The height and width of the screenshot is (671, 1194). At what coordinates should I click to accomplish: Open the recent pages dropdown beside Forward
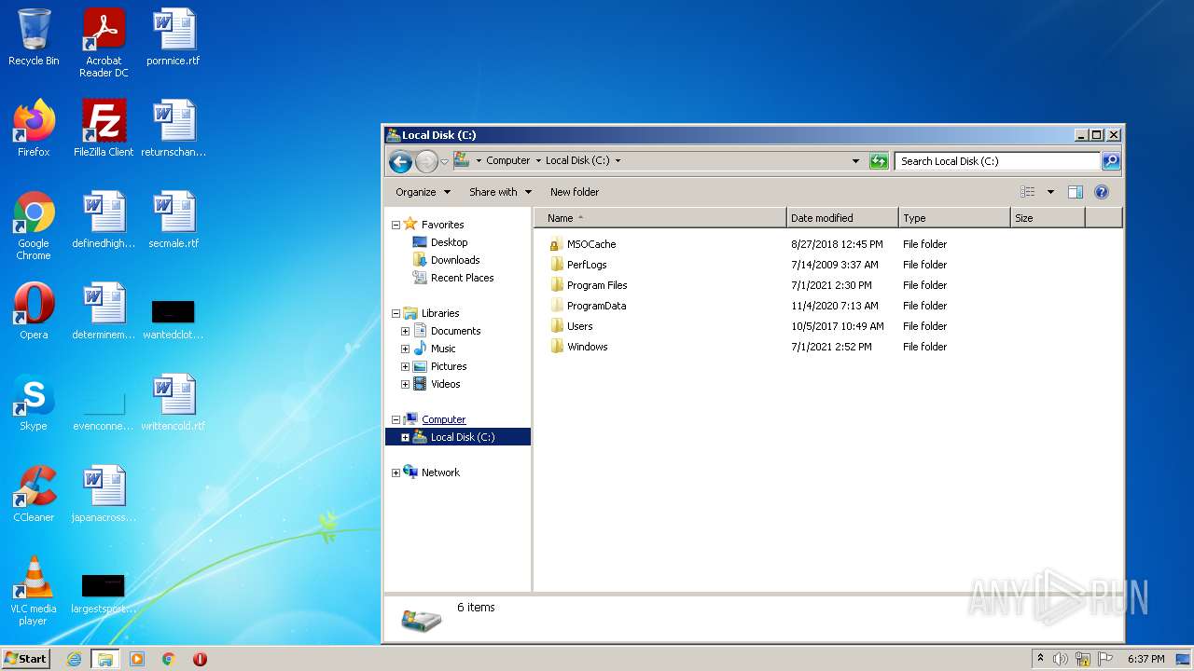tap(444, 161)
